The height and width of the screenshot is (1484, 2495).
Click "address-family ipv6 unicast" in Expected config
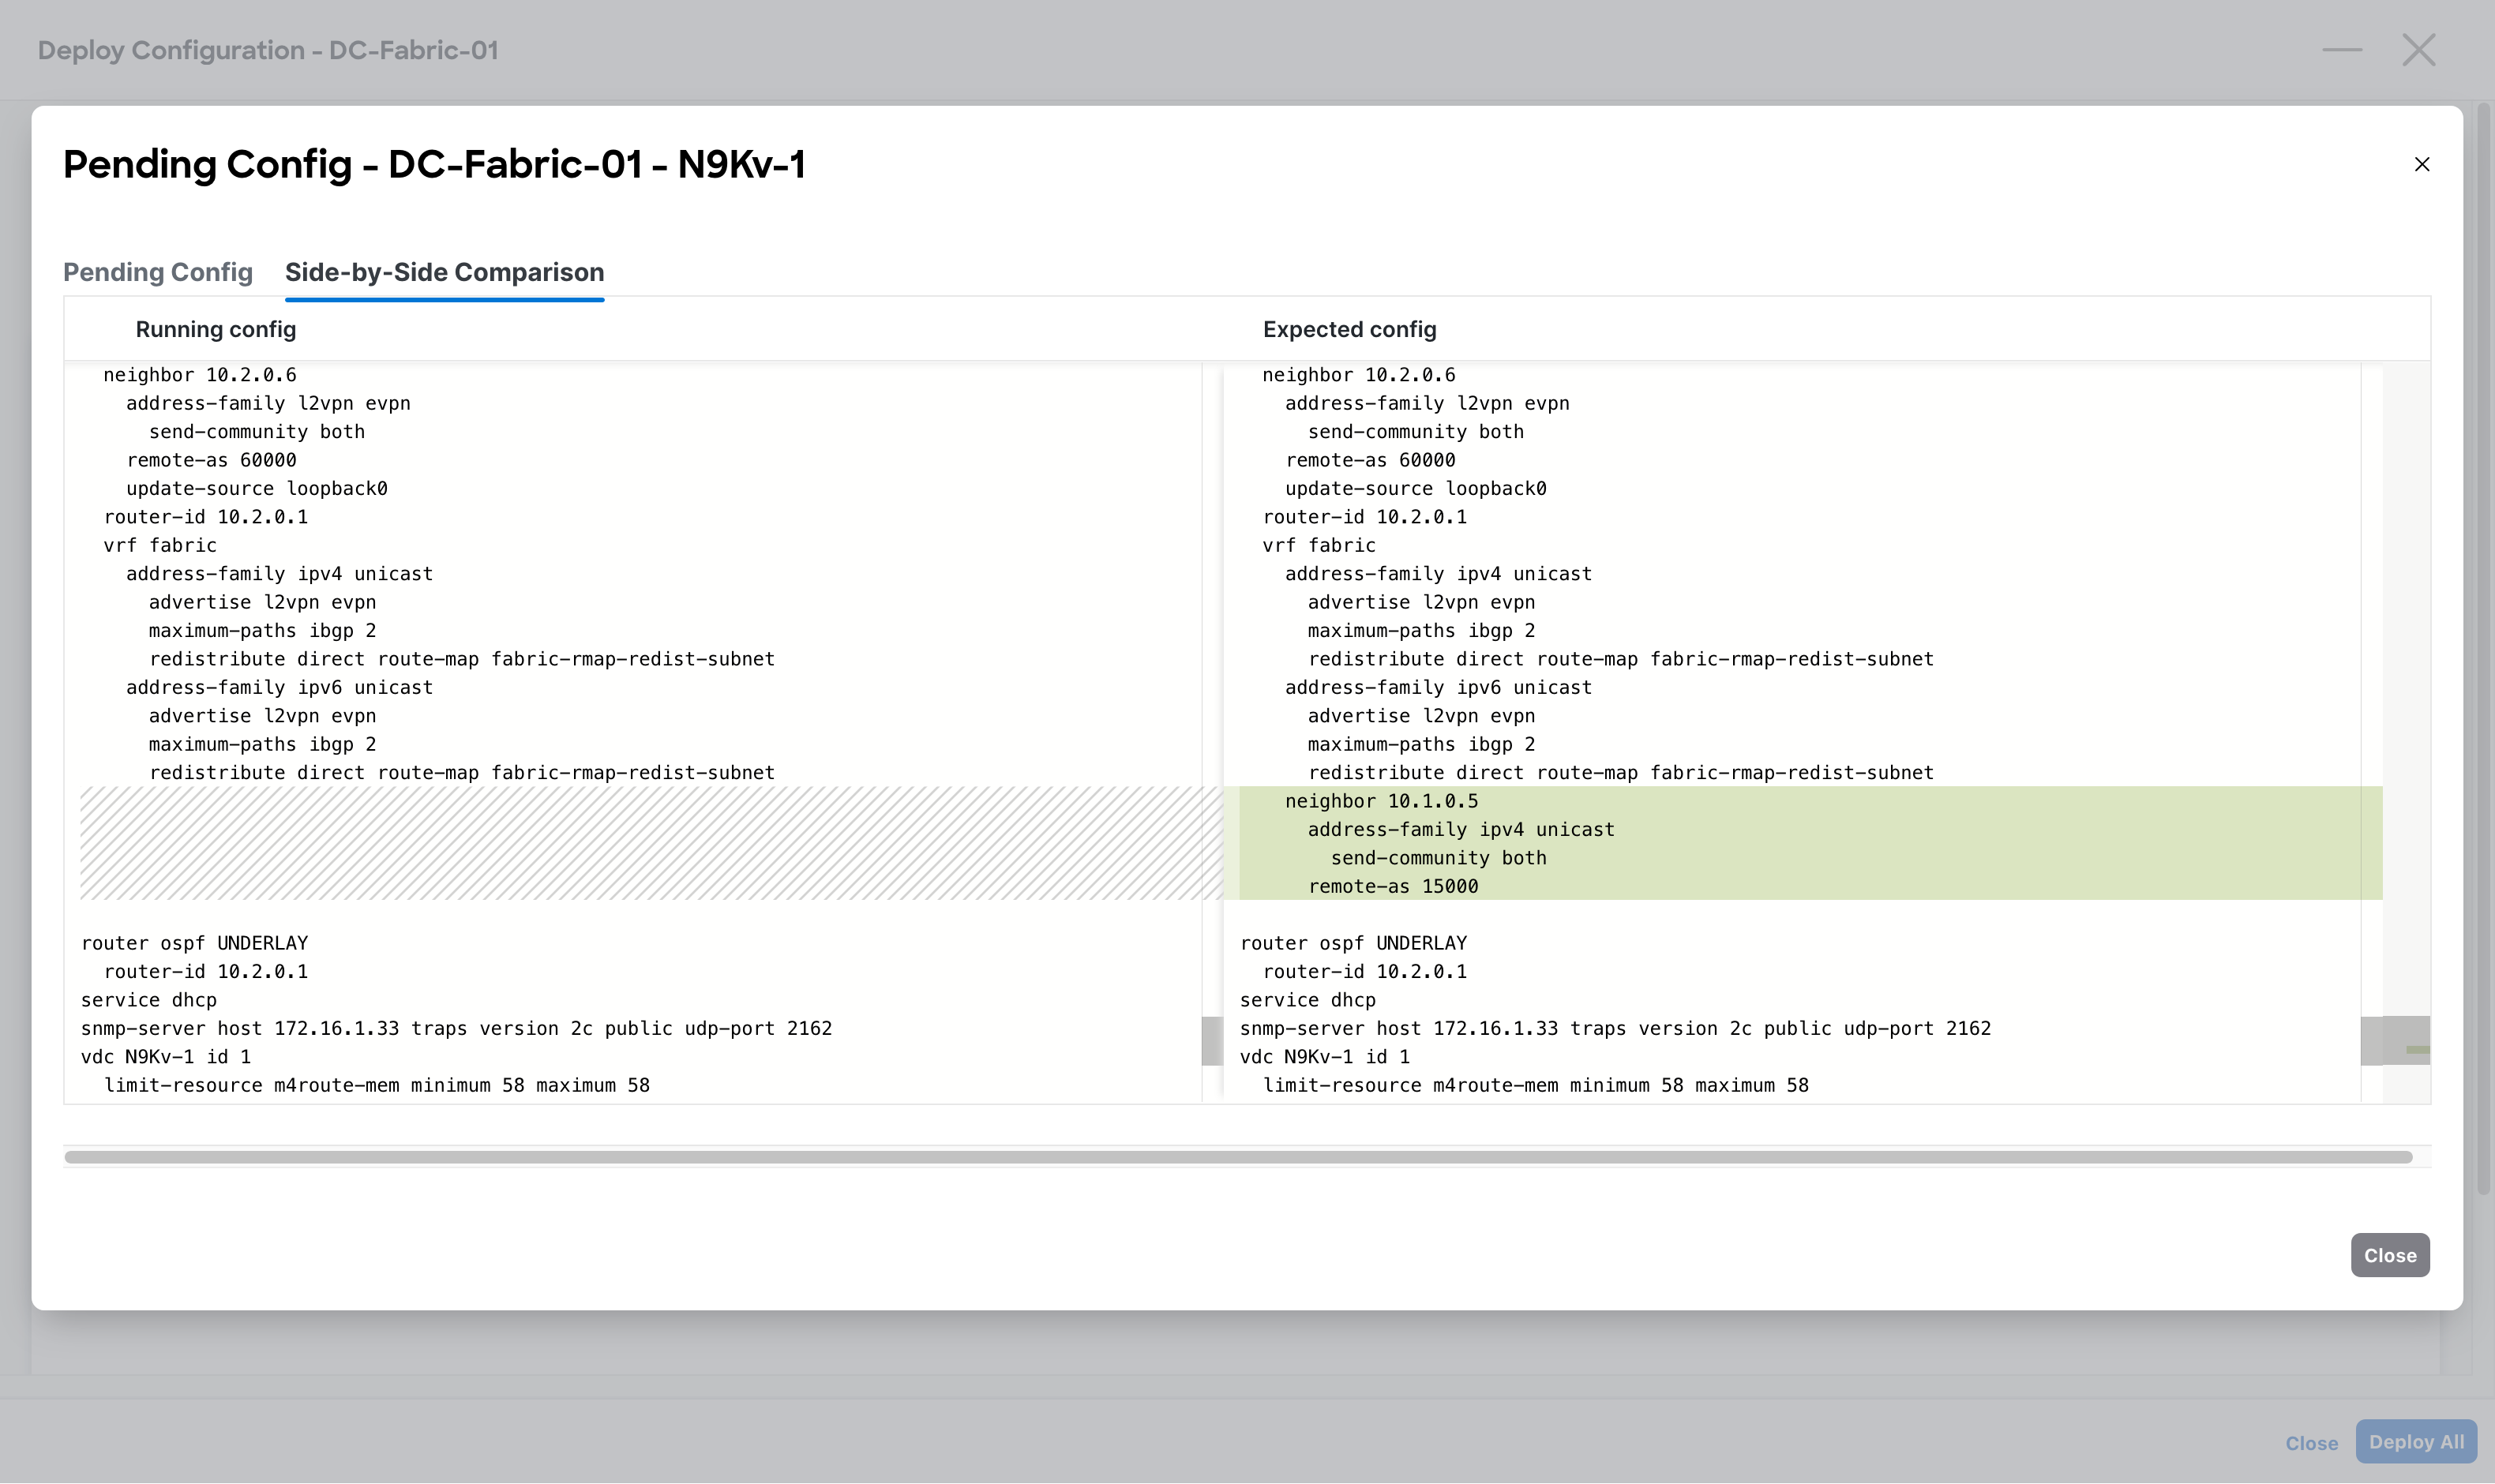1438,687
